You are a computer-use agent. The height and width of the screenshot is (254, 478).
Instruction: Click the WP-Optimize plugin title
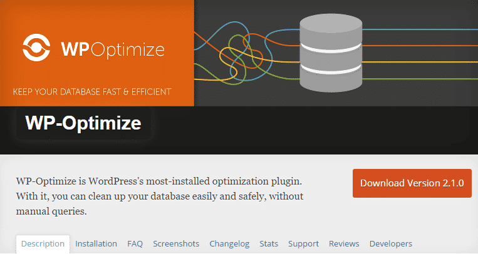pos(83,123)
